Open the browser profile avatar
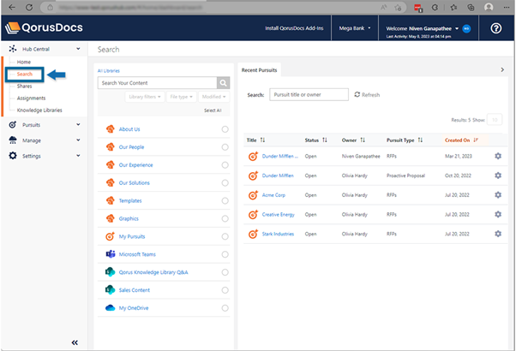The width and height of the screenshot is (516, 351). pos(489,7)
